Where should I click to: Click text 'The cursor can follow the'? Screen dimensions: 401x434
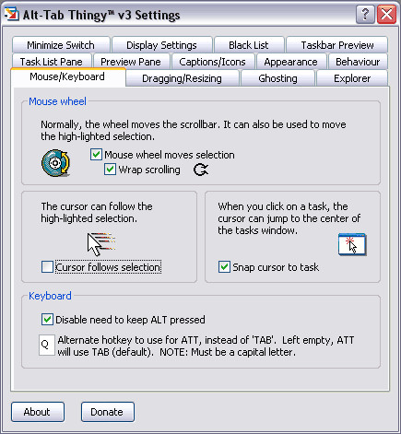click(x=97, y=206)
